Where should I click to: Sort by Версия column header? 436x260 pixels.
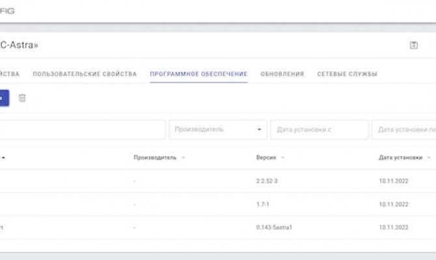pos(266,157)
